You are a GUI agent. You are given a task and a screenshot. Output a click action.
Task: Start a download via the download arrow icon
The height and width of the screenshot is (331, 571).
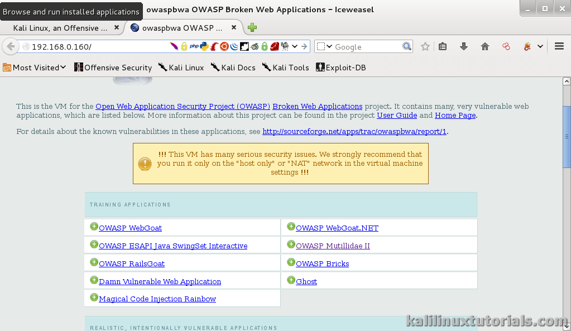click(463, 46)
